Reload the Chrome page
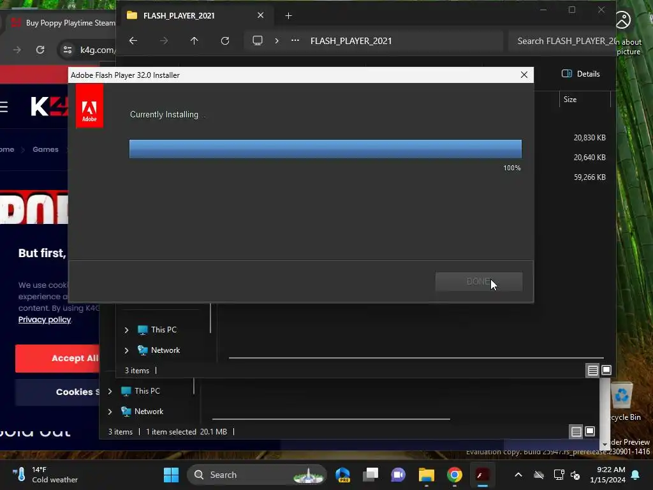653x490 pixels. [40, 50]
